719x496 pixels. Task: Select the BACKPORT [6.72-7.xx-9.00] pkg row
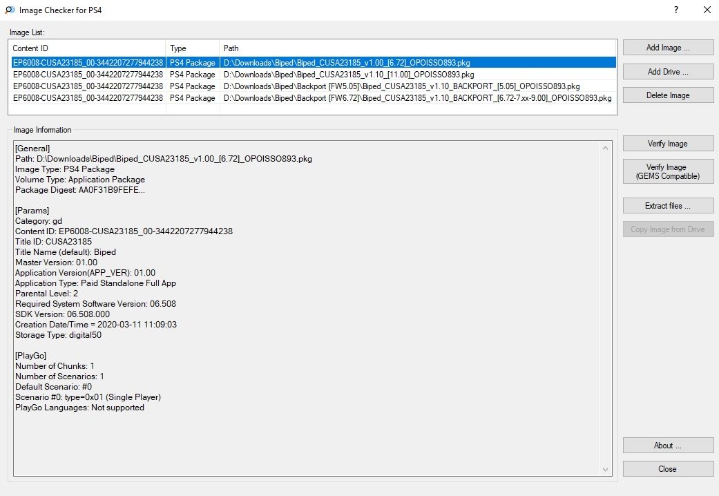314,98
